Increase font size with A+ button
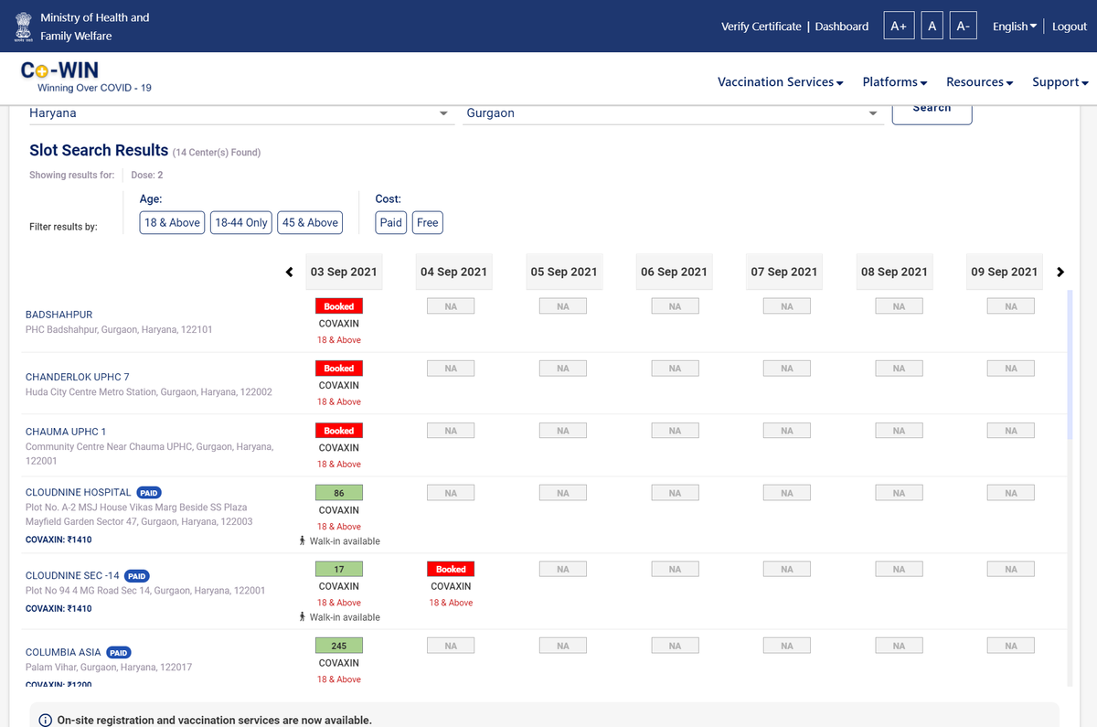 899,27
